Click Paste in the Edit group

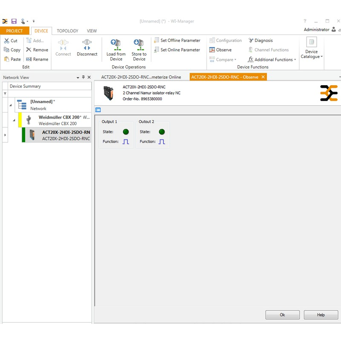[x=12, y=59]
